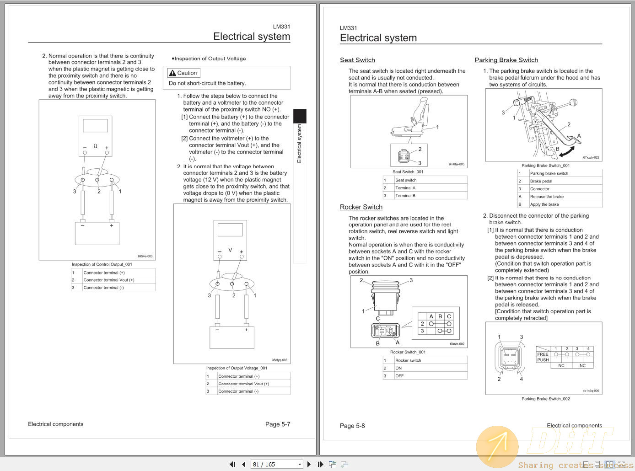
Task: Select the continuous page layout icon
Action: [597, 465]
